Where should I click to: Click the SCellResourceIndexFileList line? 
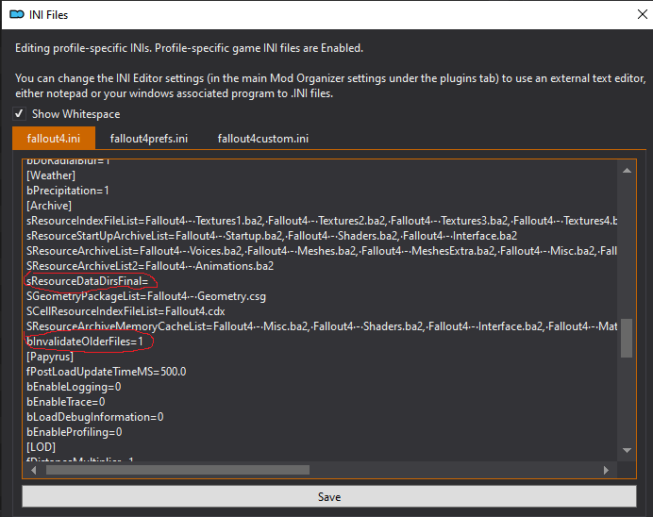pos(126,311)
